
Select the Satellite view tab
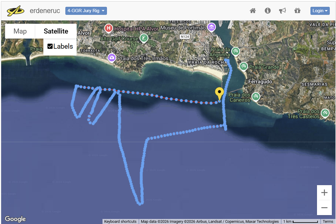click(56, 31)
